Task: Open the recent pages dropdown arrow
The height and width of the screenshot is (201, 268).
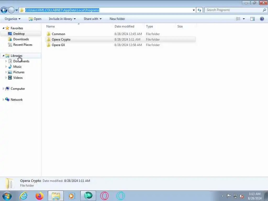Action: (16, 10)
